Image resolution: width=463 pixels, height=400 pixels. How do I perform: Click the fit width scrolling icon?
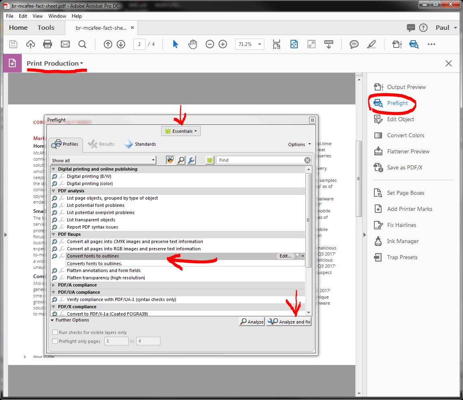point(276,44)
